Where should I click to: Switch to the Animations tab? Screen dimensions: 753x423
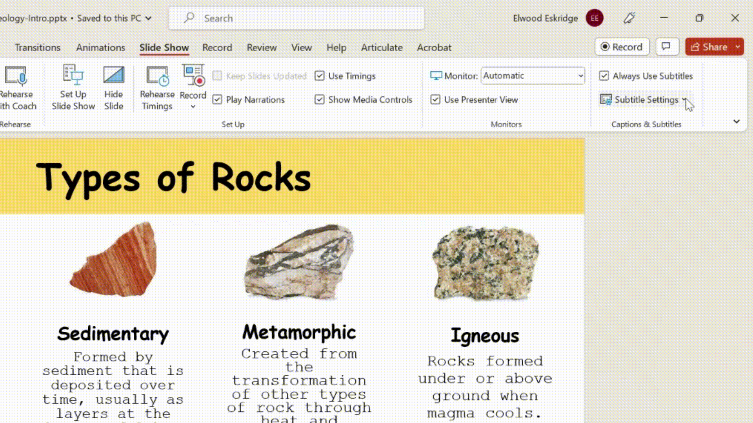point(100,47)
